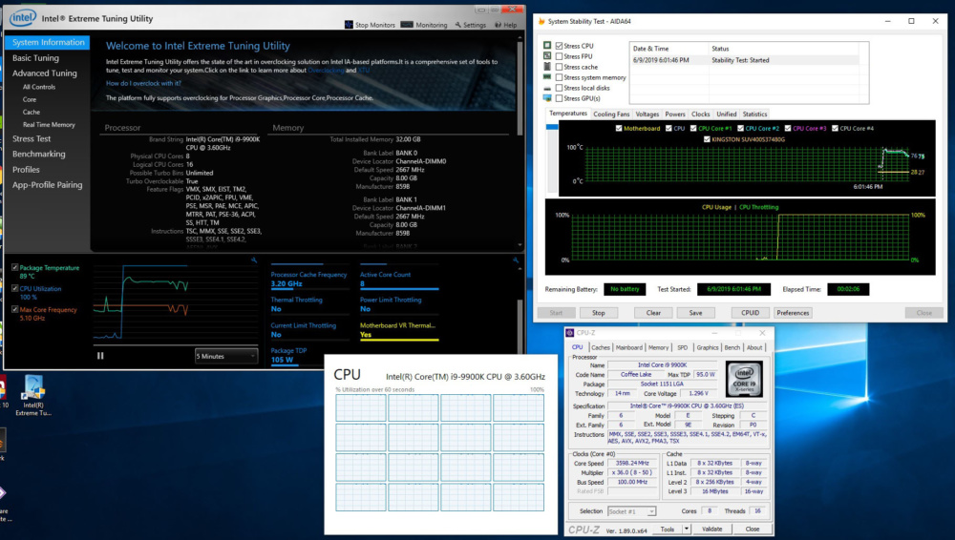Click wrench icon above XTU graph
This screenshot has height=540, width=955.
click(x=254, y=260)
